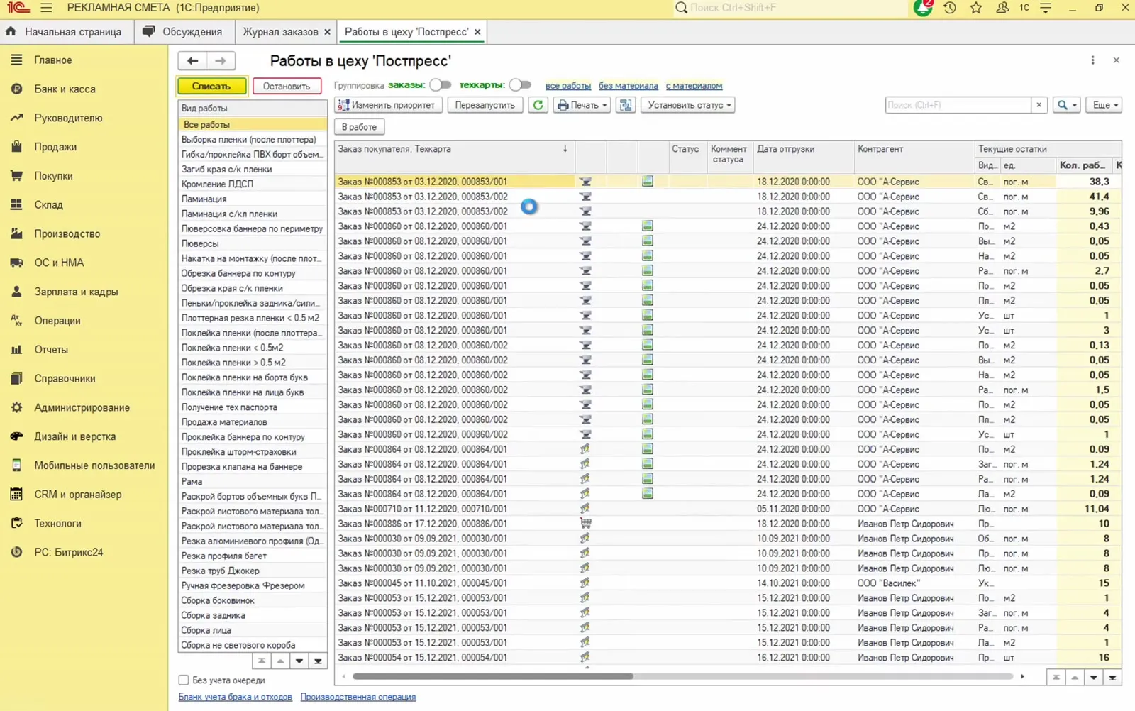
Task: Sort by Заказ покупателя, Техкарта column
Action: 454,149
